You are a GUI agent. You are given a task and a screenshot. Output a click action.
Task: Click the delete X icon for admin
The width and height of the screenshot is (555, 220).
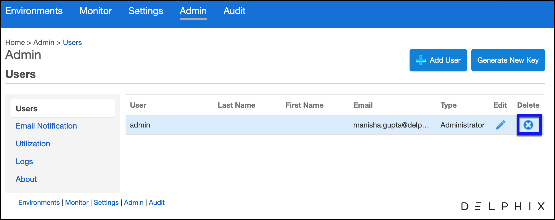[528, 125]
